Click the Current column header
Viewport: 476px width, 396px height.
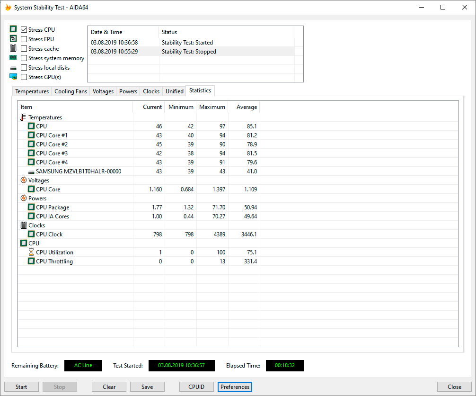click(x=149, y=107)
